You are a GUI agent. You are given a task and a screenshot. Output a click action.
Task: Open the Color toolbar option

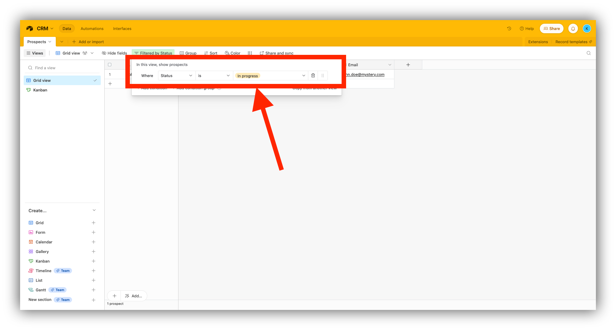(232, 53)
